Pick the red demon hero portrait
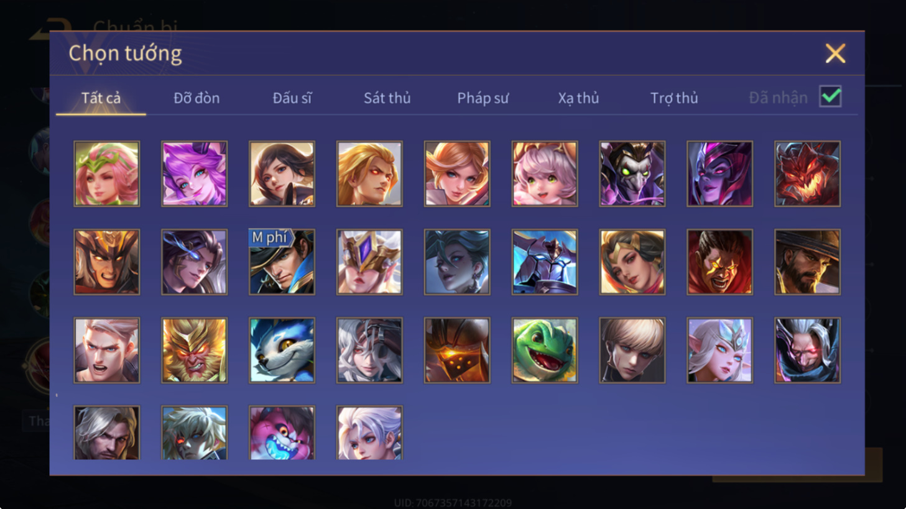The image size is (906, 509). (807, 173)
